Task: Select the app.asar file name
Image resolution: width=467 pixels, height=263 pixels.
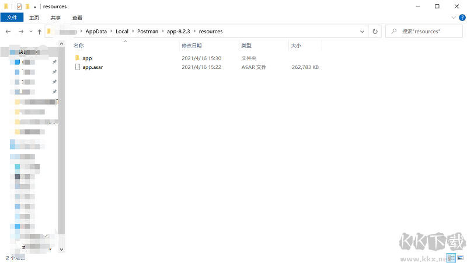Action: (x=93, y=67)
